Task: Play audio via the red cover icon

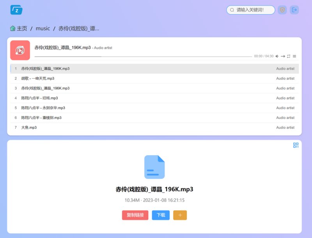Action: [20, 50]
